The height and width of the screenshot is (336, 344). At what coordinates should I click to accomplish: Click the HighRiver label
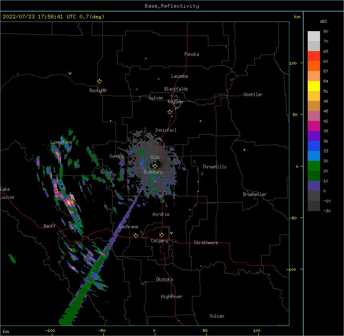(172, 296)
